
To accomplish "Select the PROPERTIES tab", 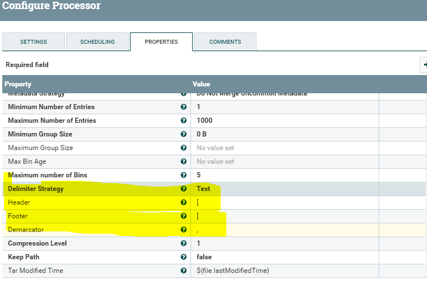I will (161, 42).
